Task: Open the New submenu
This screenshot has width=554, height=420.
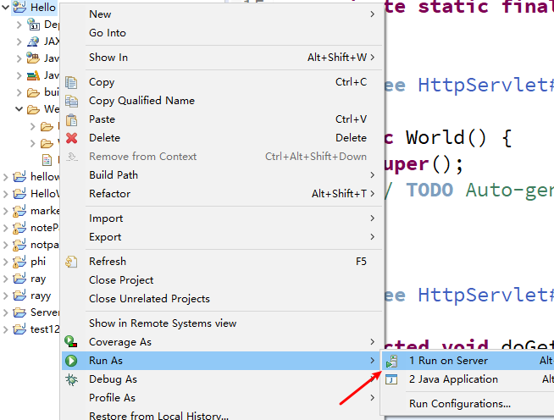Action: coord(223,14)
